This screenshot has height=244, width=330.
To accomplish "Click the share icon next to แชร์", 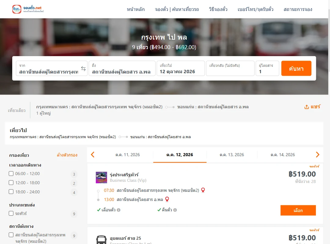I will pos(307,107).
